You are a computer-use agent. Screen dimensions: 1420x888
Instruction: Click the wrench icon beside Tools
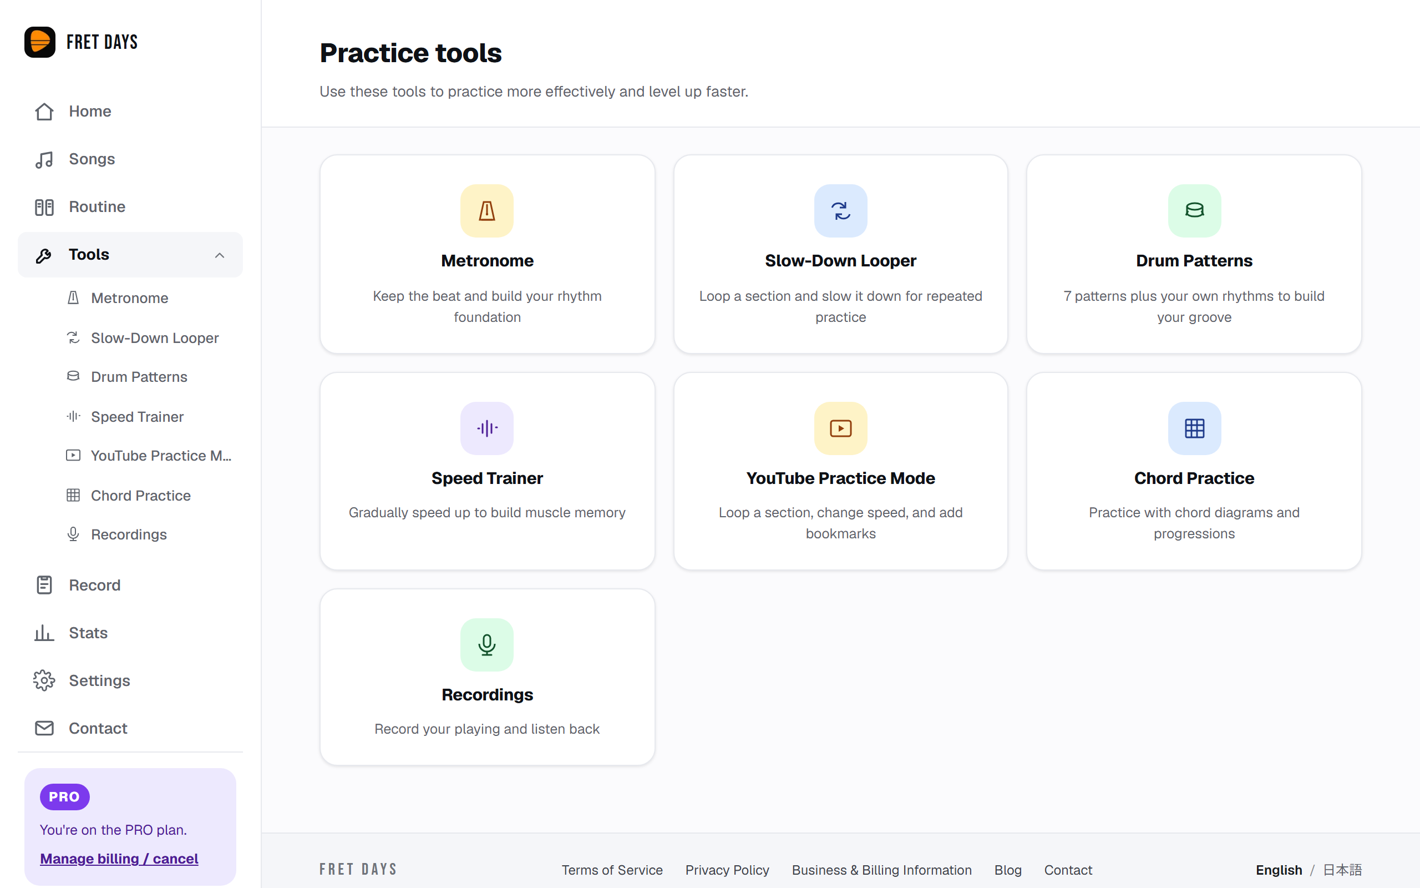(44, 255)
